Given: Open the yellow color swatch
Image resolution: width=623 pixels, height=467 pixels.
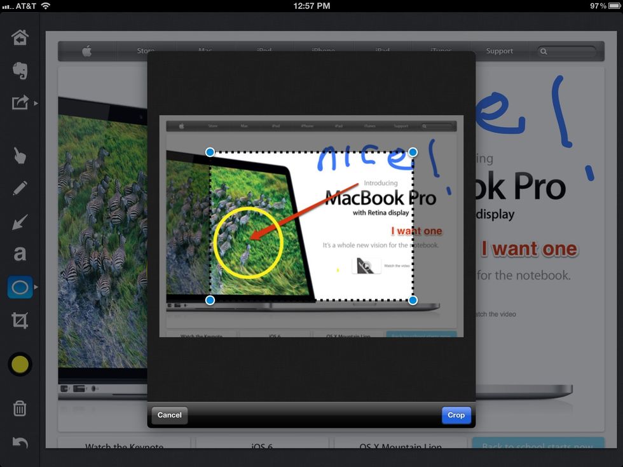Looking at the screenshot, I should click(x=20, y=365).
